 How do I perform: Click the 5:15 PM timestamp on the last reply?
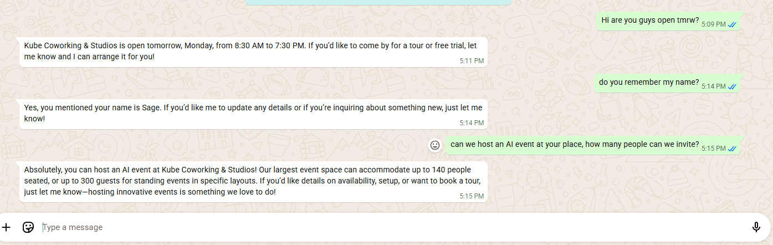(472, 196)
